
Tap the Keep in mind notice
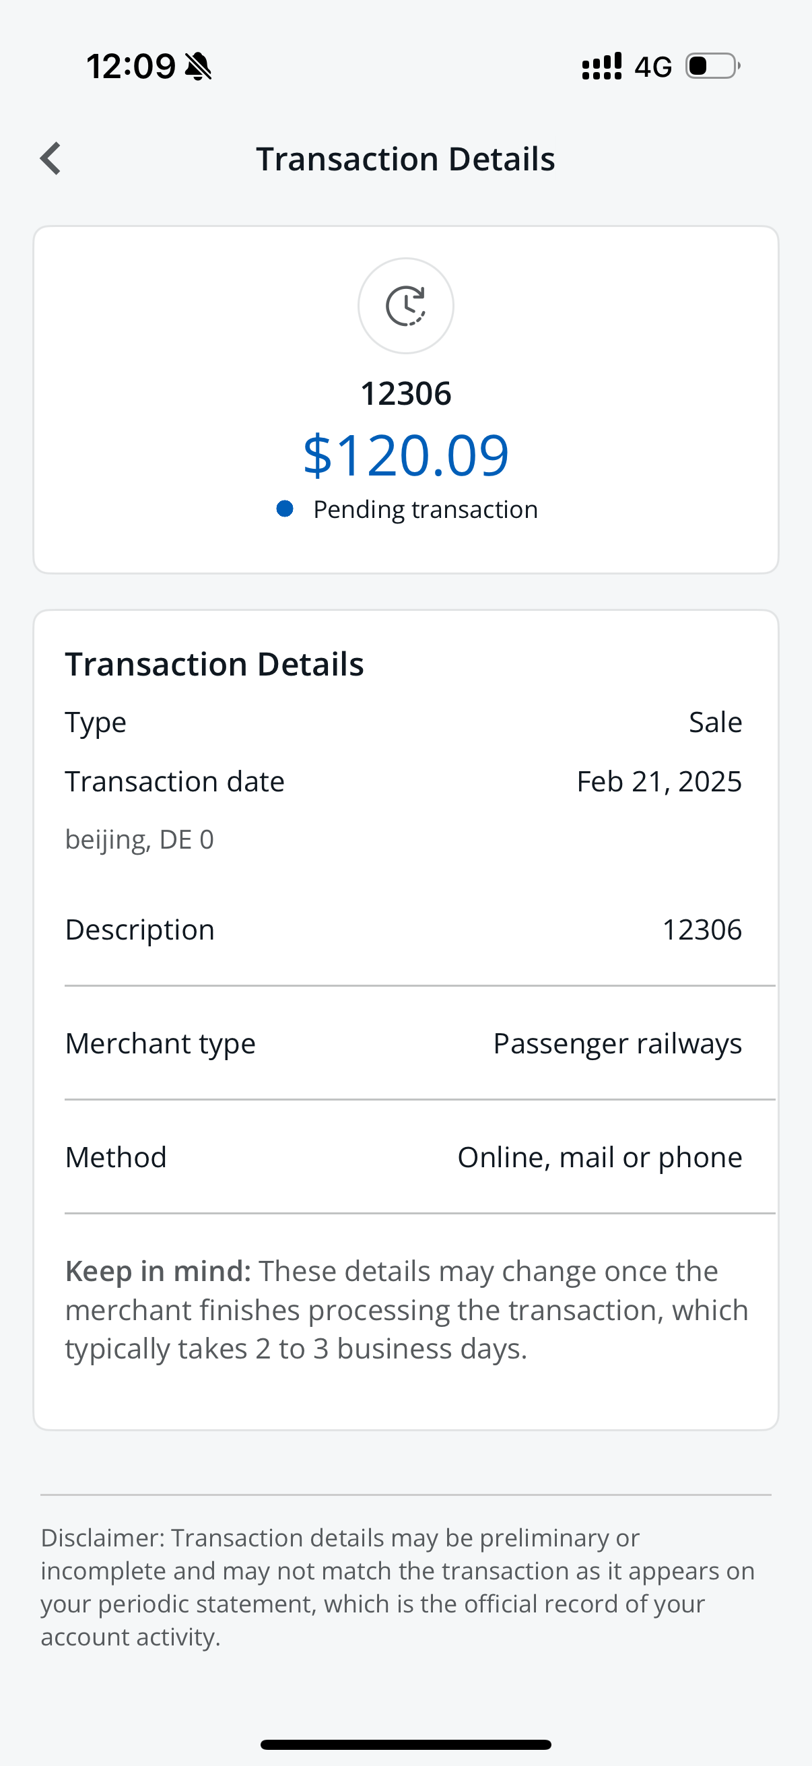point(405,1309)
